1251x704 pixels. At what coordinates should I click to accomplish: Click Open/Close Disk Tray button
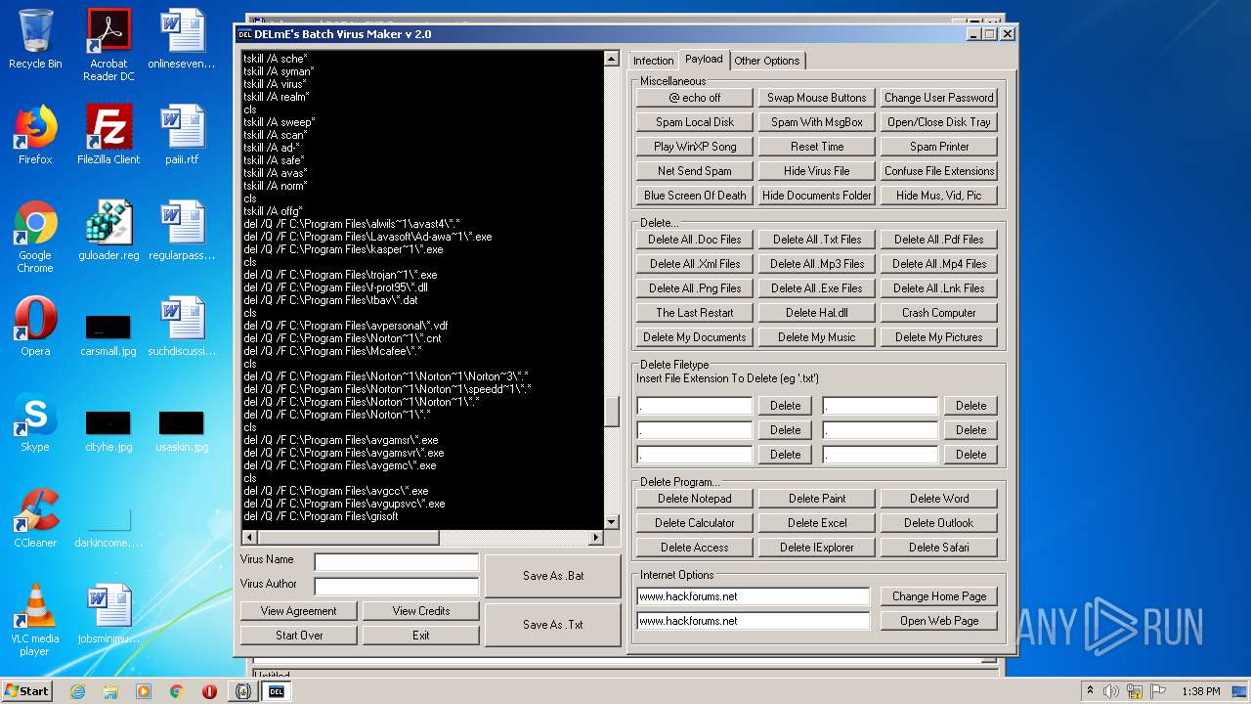click(x=939, y=122)
